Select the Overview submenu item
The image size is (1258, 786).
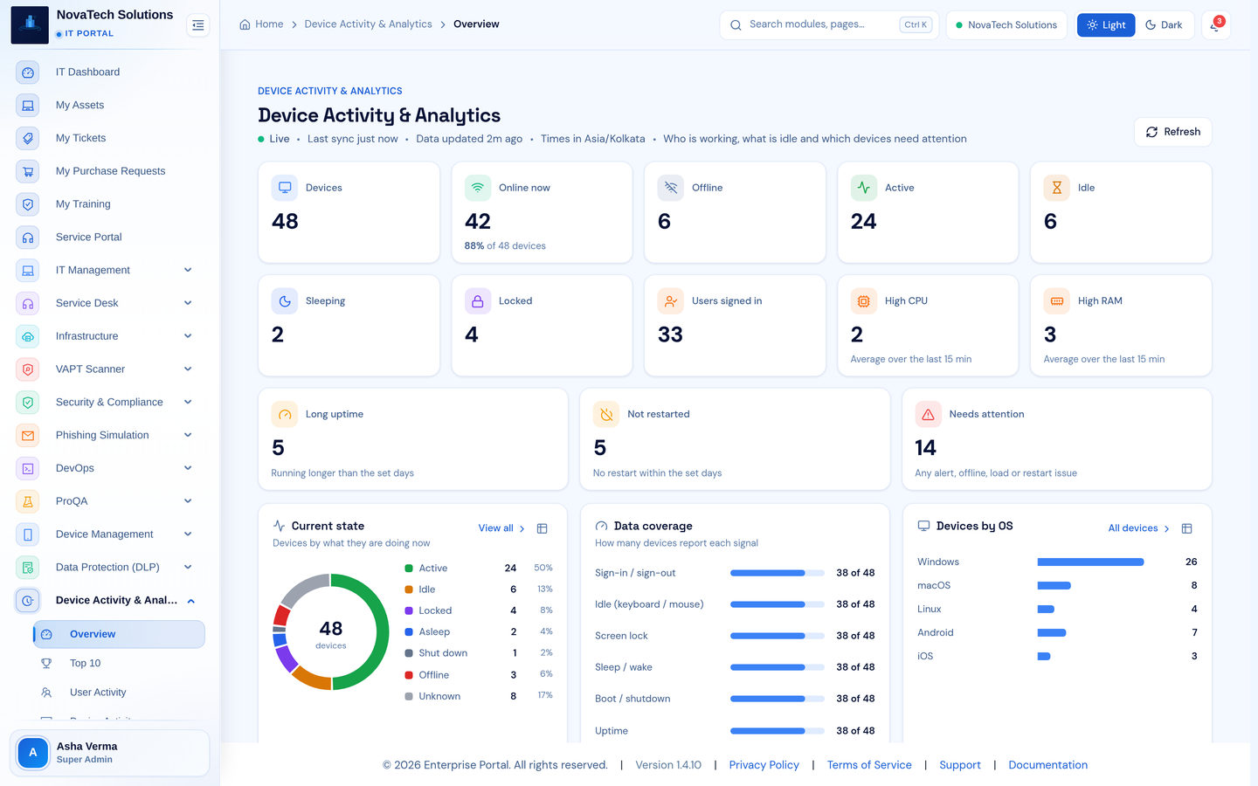point(119,634)
